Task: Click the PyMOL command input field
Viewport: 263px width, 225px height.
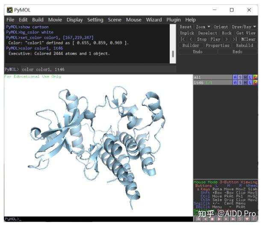Action: [98, 69]
